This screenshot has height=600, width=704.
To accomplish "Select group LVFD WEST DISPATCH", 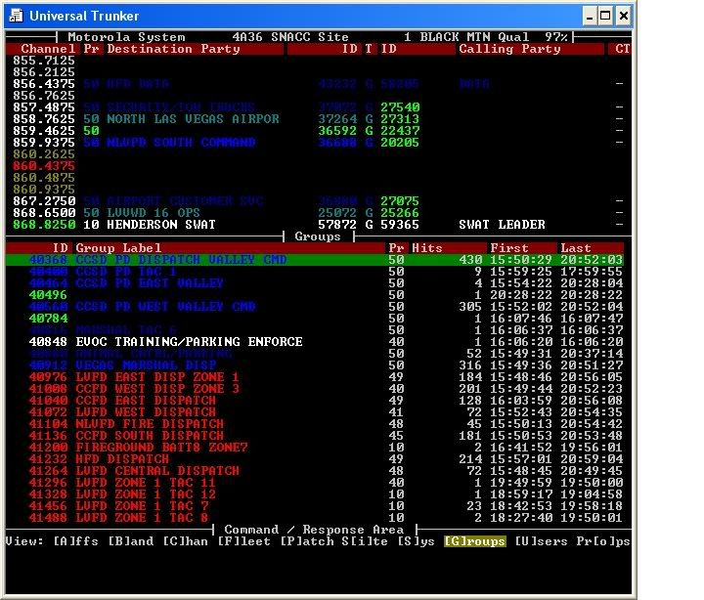I will coord(315,411).
